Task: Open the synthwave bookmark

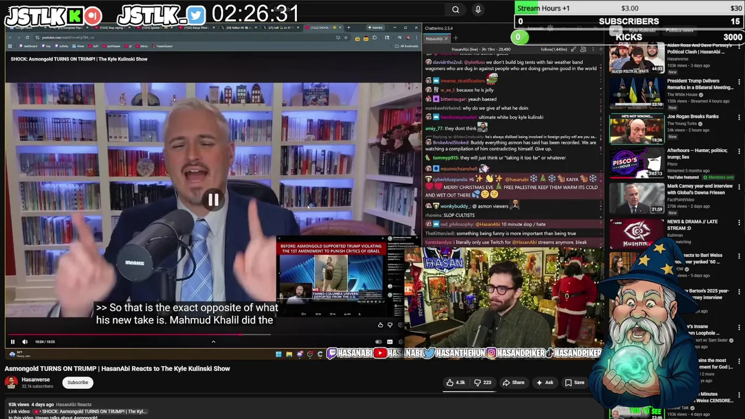Action: tap(111, 46)
